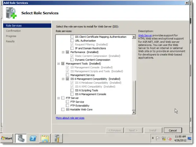Click the 11:50 AM clock in the tray
196x147 pixels.
click(180, 137)
